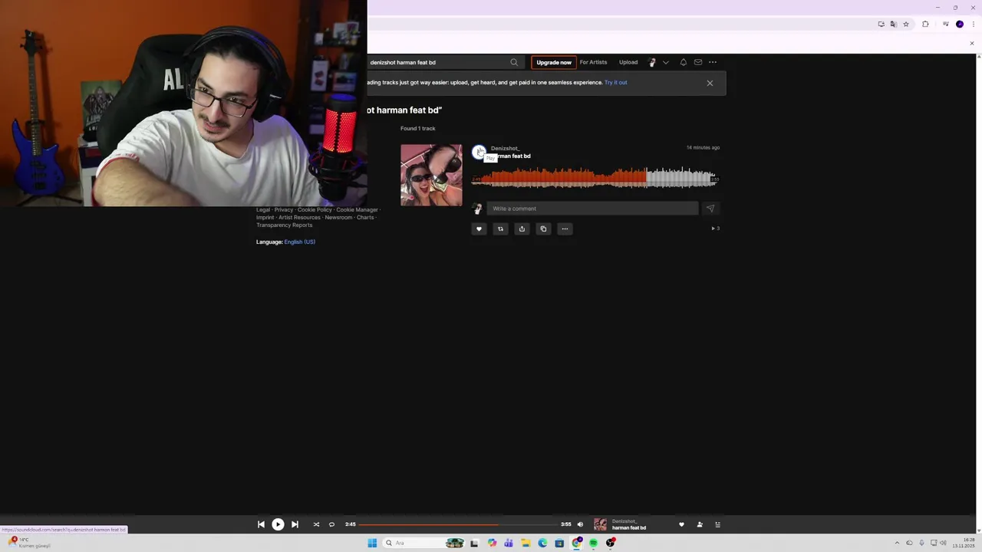This screenshot has height=552, width=982.
Task: Open the Chrome media control icon
Action: tap(946, 25)
